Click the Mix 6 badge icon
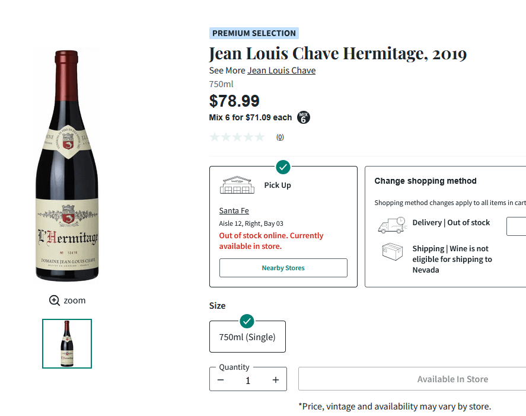The width and height of the screenshot is (526, 416). click(x=304, y=117)
